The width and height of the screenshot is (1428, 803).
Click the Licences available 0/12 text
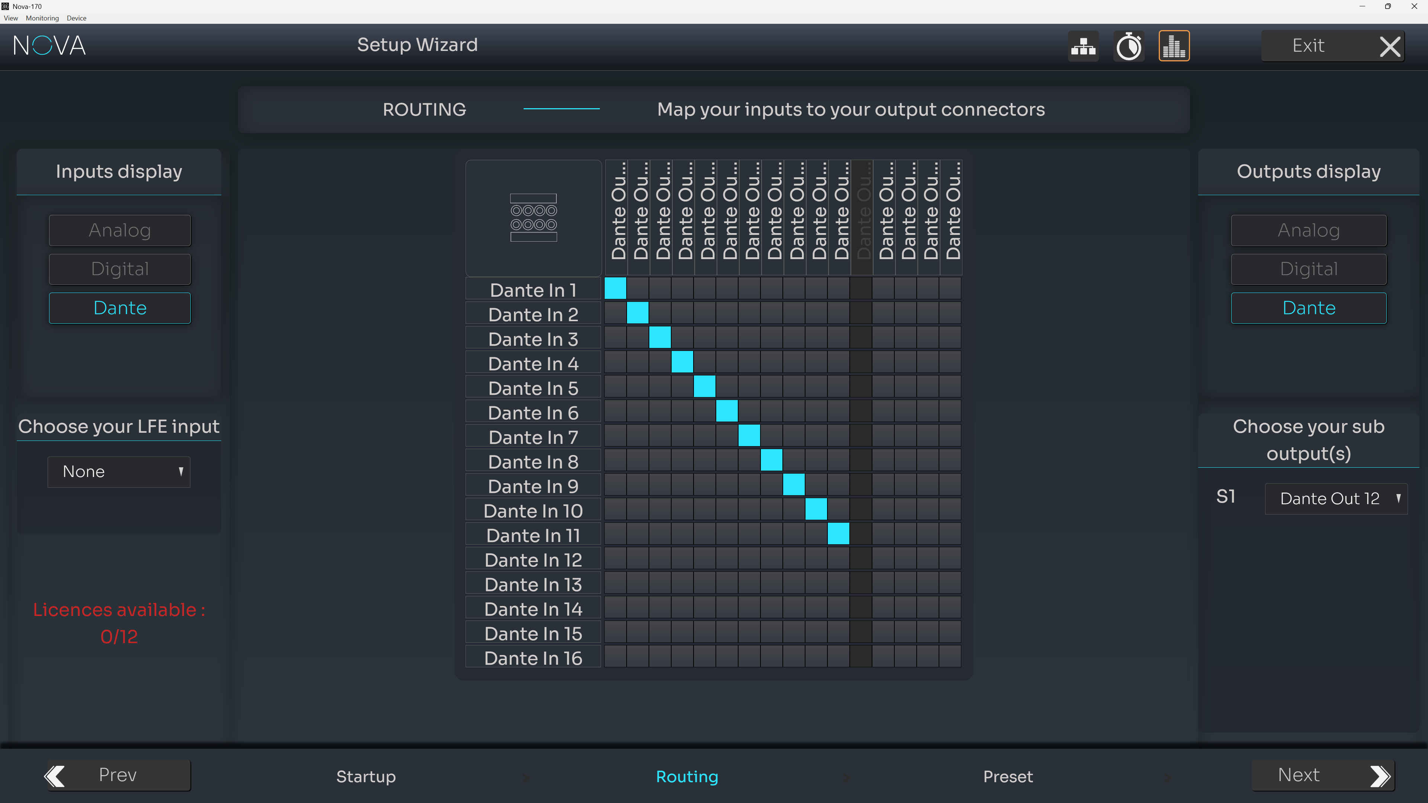click(x=119, y=623)
